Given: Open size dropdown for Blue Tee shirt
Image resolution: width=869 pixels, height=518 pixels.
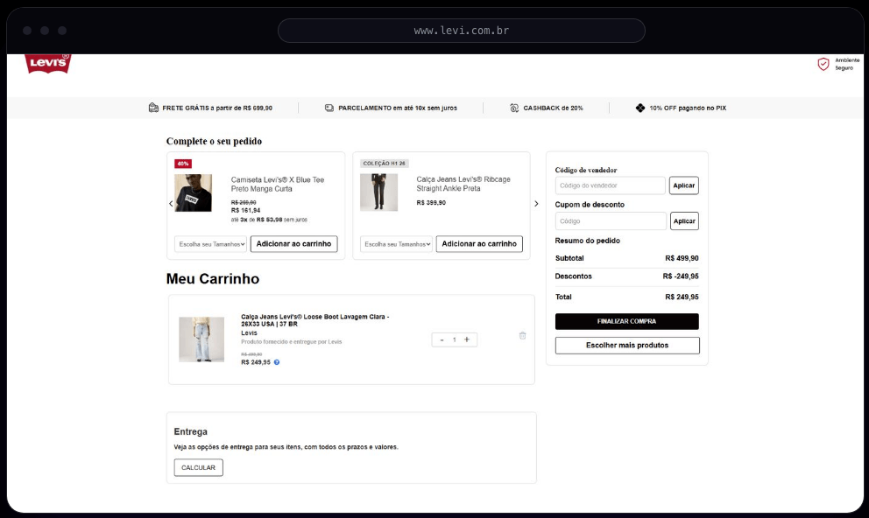Looking at the screenshot, I should (210, 244).
